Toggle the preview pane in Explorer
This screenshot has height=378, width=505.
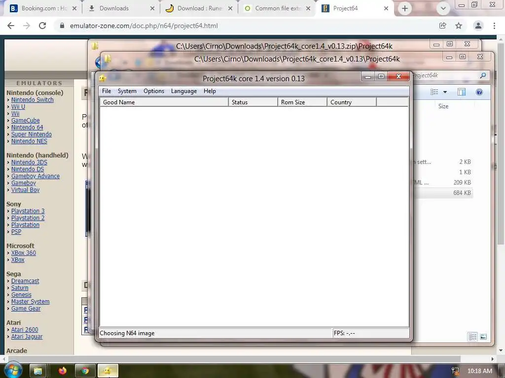[462, 92]
